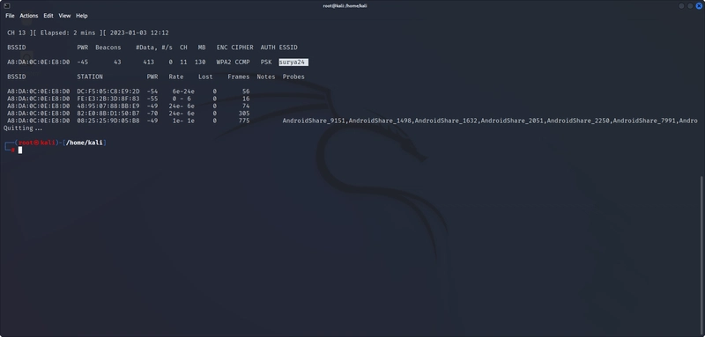Click the block cursor at the shell prompt
The height and width of the screenshot is (337, 705).
[x=20, y=150]
